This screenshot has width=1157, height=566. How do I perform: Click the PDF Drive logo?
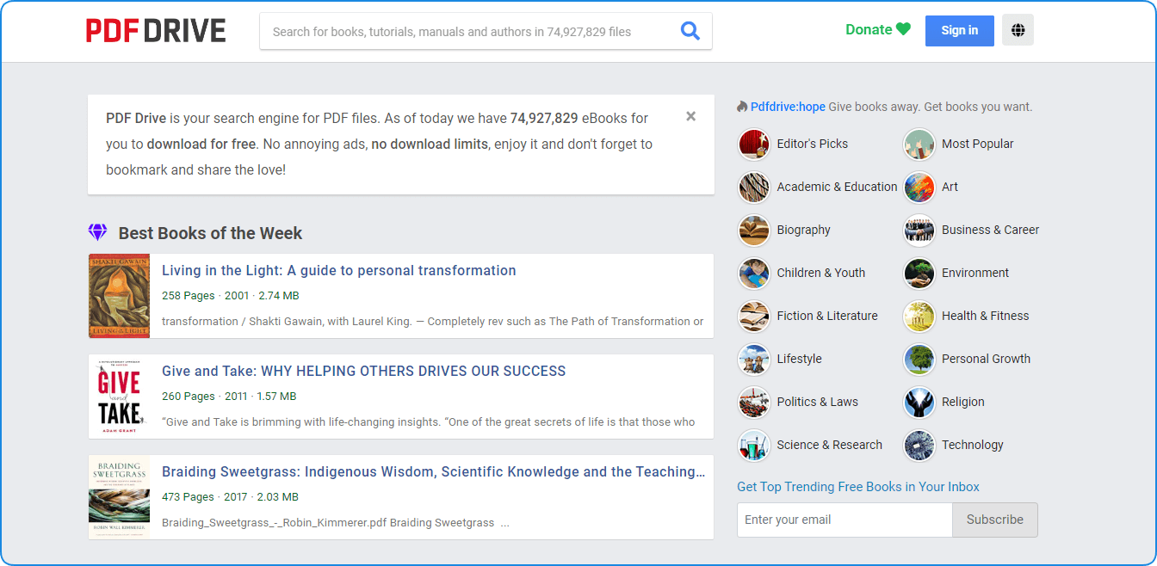tap(156, 31)
